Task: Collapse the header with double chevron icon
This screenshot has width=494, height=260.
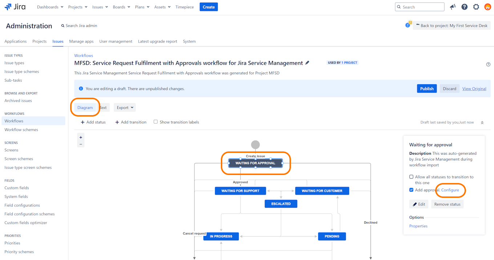Action: coord(482,123)
